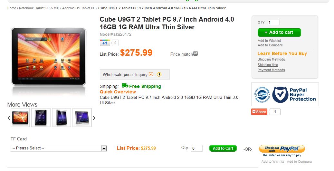Click Check out with PayPal button
The image size is (334, 171).
282,148
